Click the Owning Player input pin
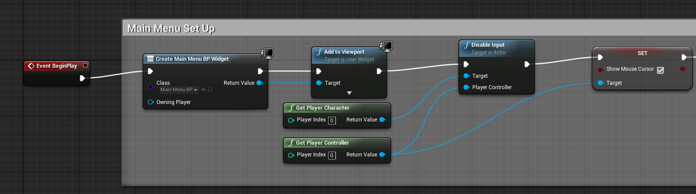 (x=151, y=102)
